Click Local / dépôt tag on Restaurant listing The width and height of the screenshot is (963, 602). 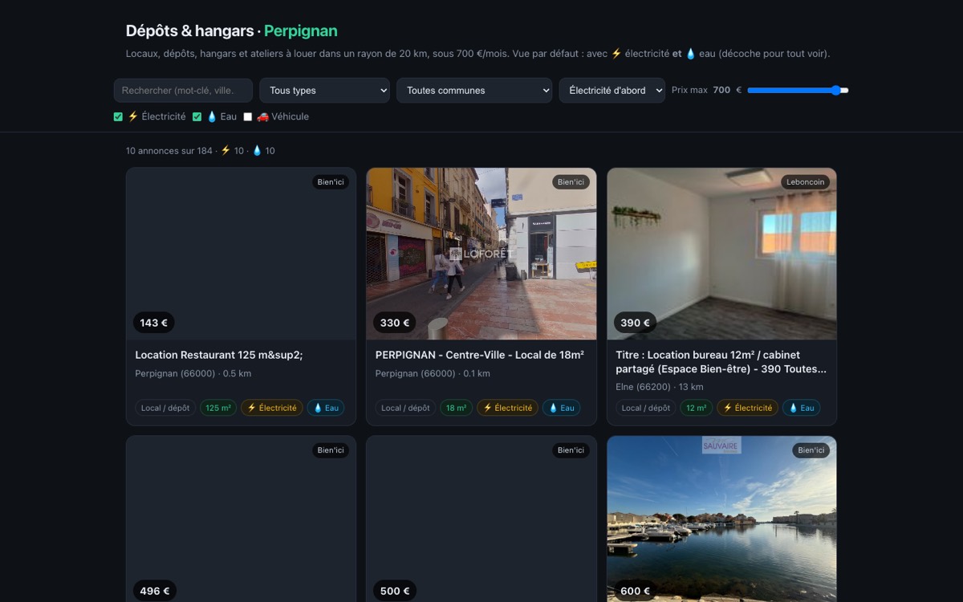coord(165,408)
